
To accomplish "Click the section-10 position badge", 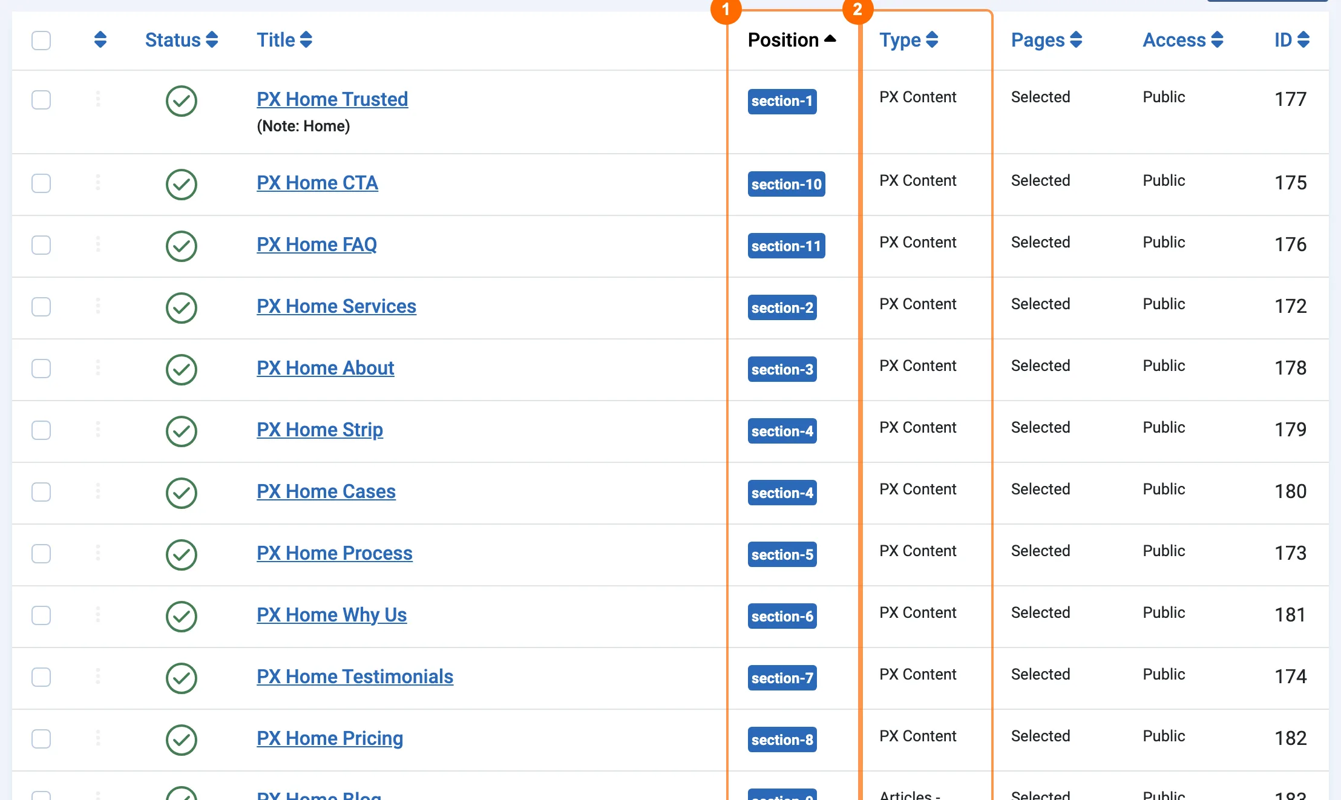I will point(786,185).
